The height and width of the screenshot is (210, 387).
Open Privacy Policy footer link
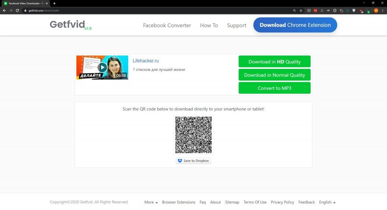point(282,202)
